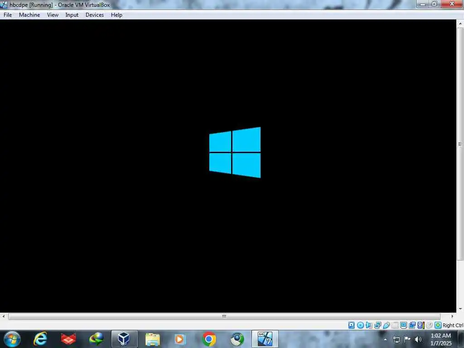This screenshot has width=464, height=348.
Task: Open the Help menu
Action: pos(116,15)
